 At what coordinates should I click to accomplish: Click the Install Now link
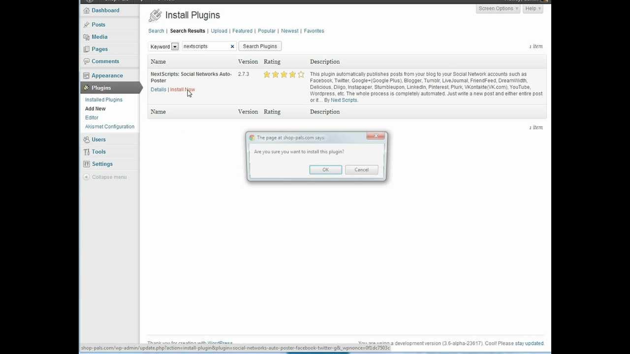pyautogui.click(x=183, y=89)
